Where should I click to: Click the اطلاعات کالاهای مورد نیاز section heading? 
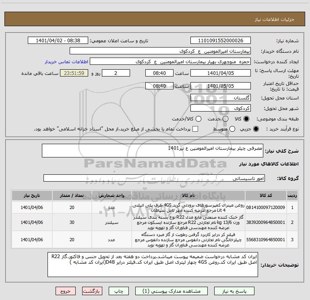tap(269, 164)
